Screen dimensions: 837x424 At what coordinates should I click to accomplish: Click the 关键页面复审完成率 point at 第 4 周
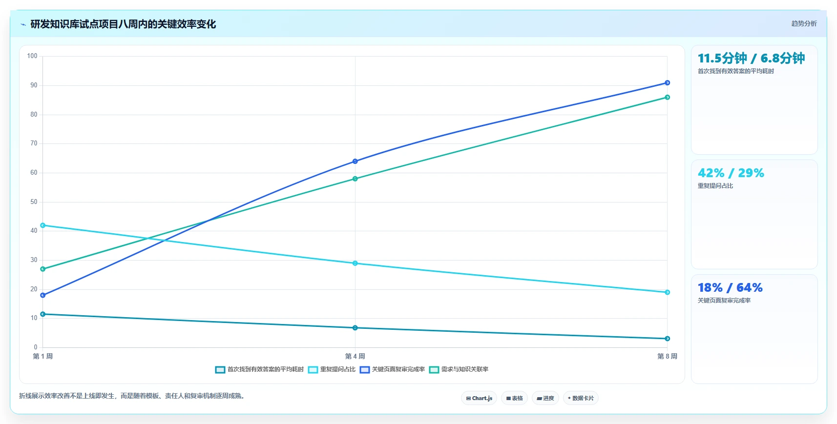click(x=355, y=162)
